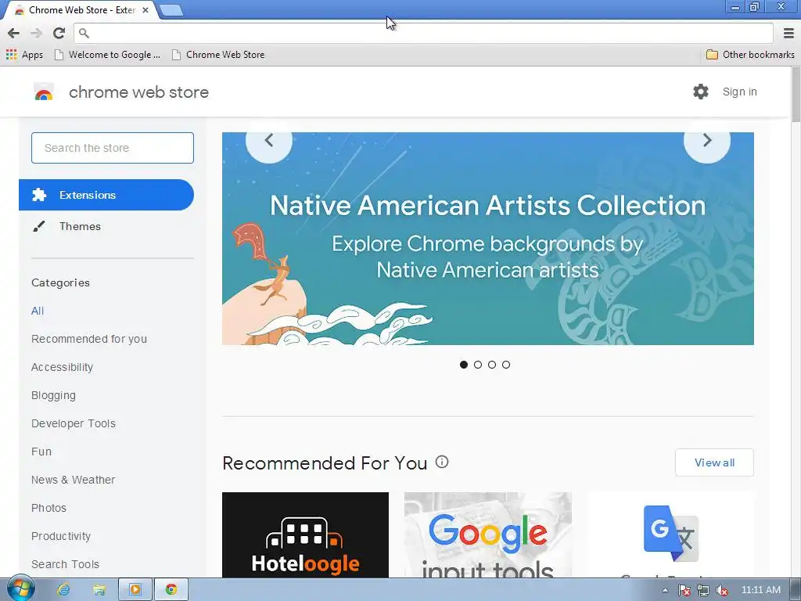Open the Productivity category
801x601 pixels.
(x=61, y=535)
